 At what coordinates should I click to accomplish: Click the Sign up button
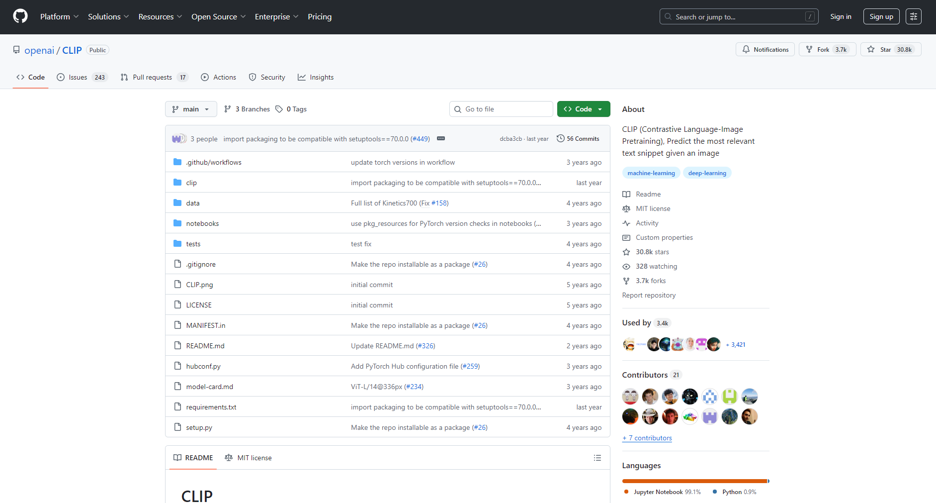881,16
